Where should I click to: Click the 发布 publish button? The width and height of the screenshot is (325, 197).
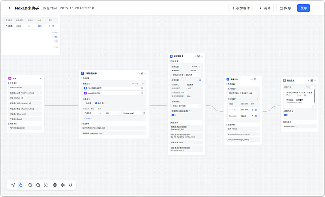[303, 8]
